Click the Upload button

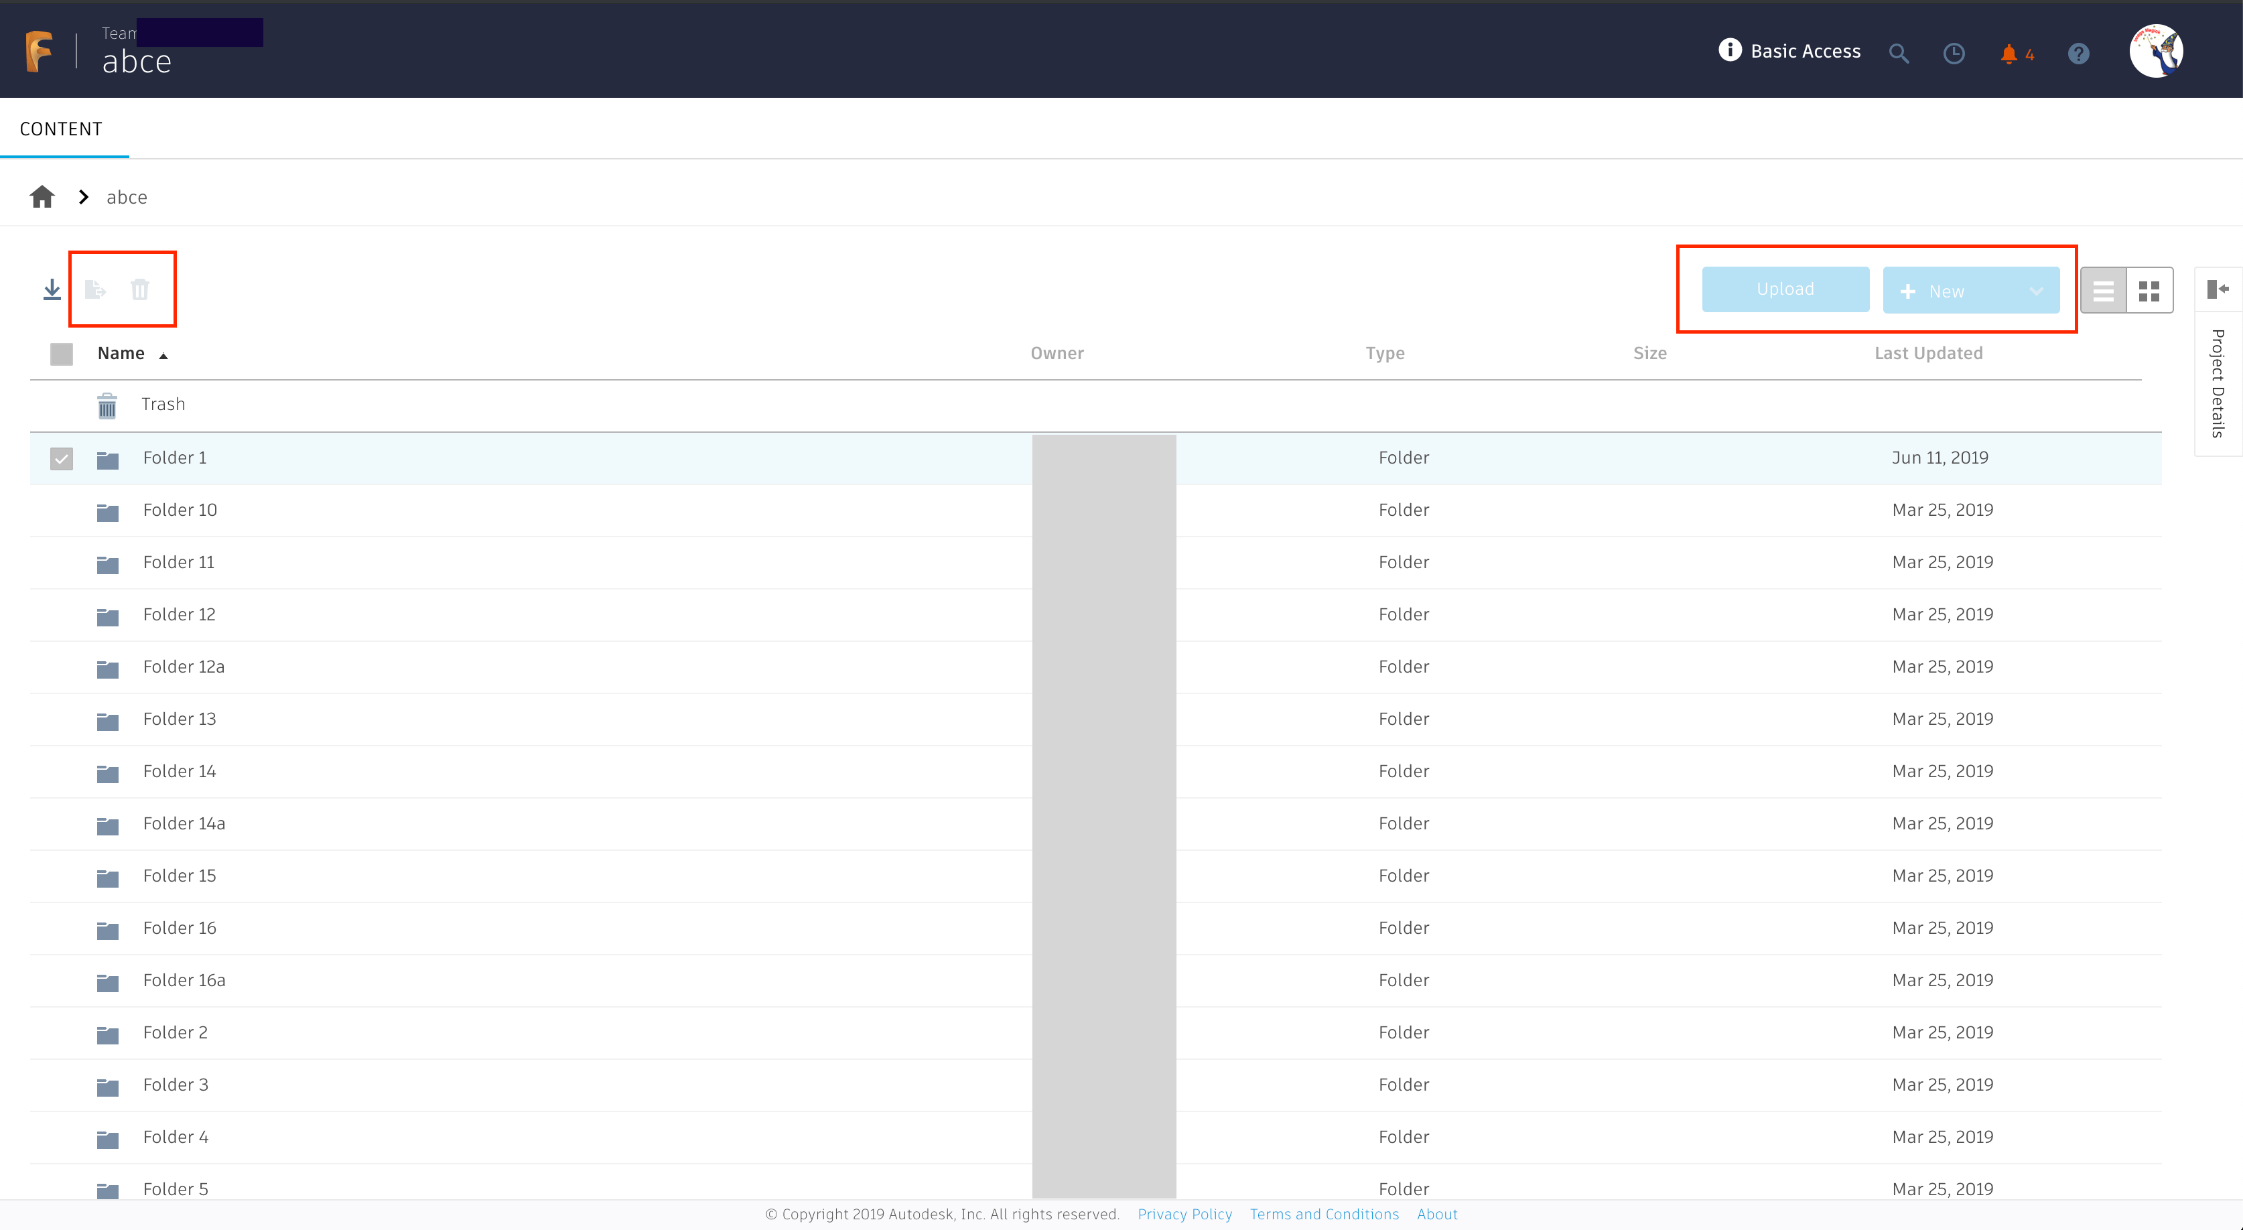click(1785, 289)
